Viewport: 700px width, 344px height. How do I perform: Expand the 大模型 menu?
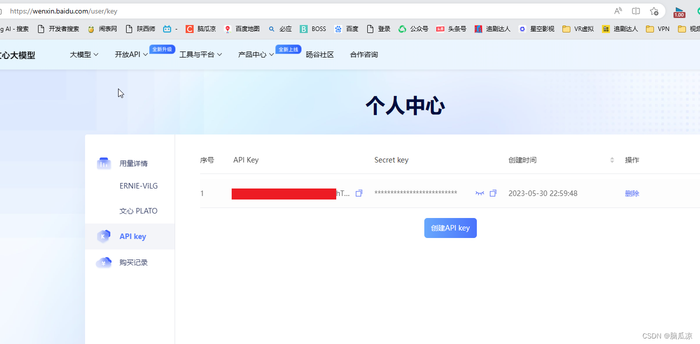coord(84,54)
